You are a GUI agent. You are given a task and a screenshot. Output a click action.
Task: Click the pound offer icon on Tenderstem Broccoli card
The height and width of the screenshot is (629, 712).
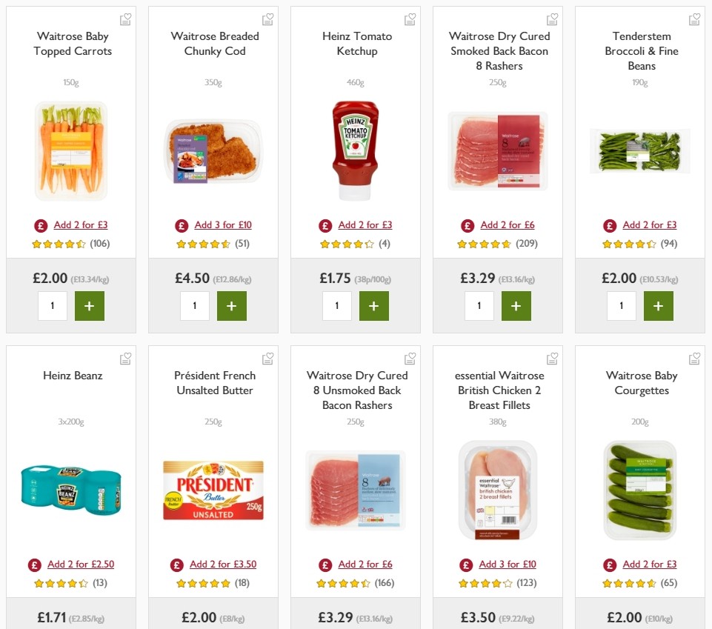pos(609,225)
